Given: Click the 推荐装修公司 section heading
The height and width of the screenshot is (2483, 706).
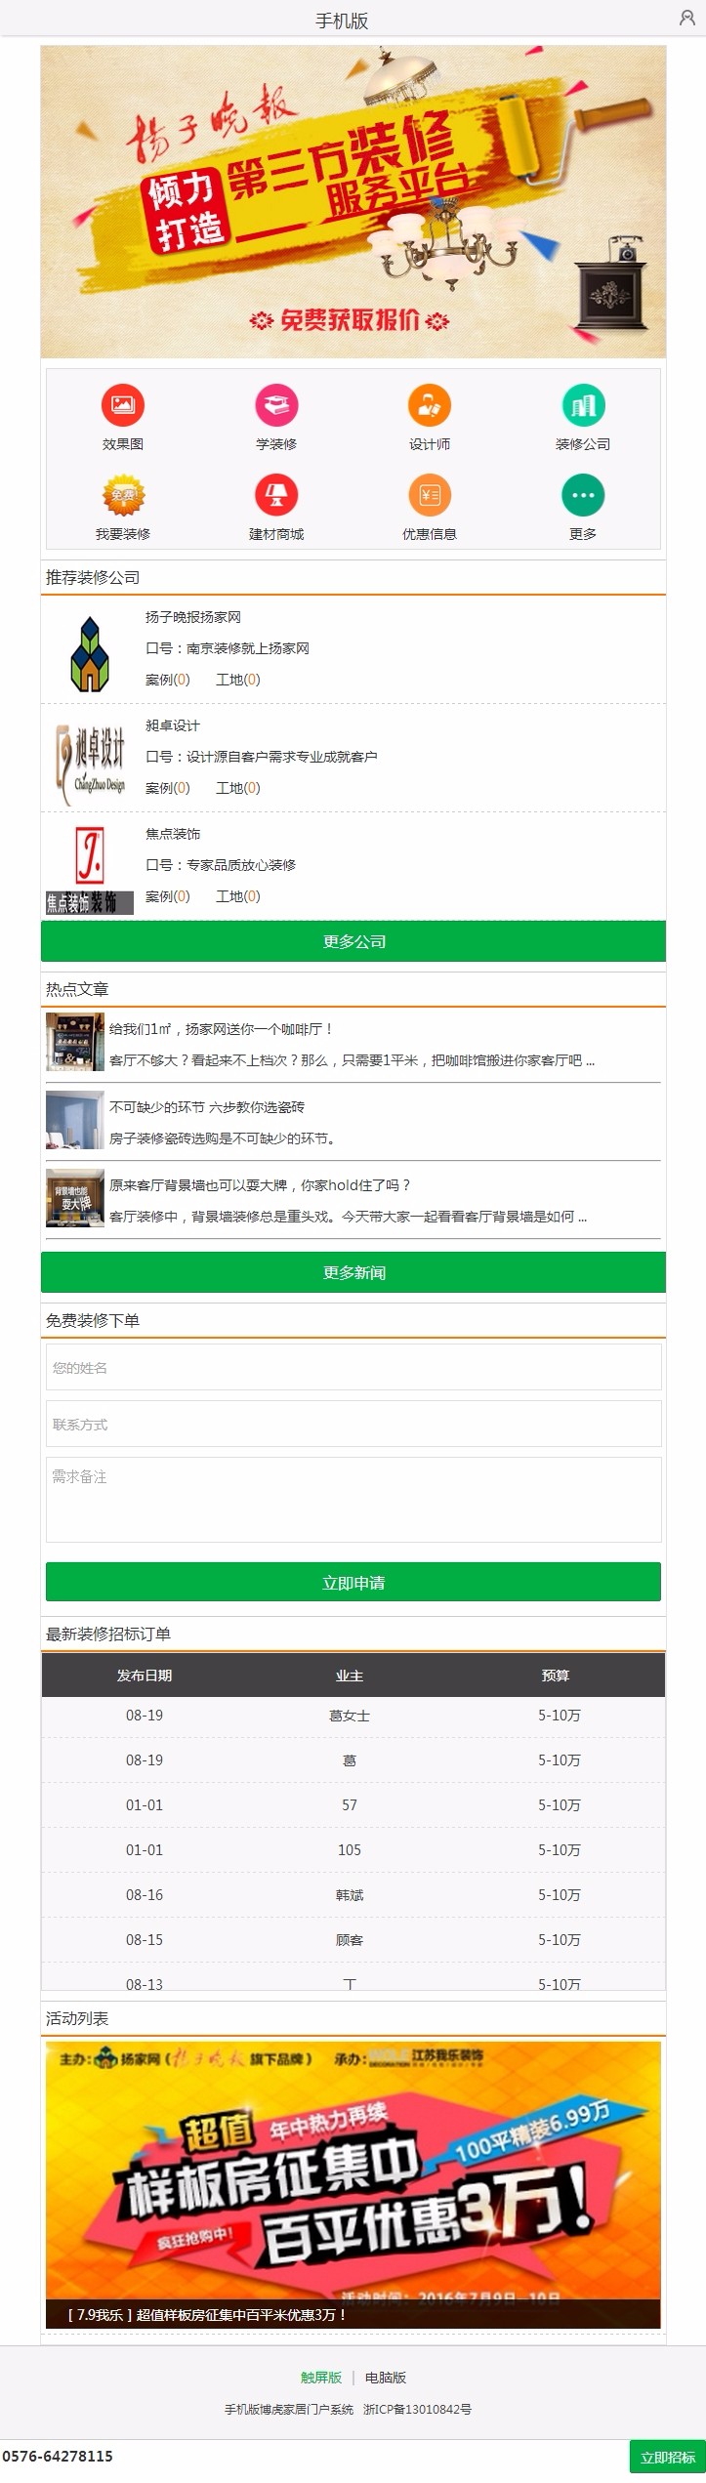Looking at the screenshot, I should pos(93,577).
